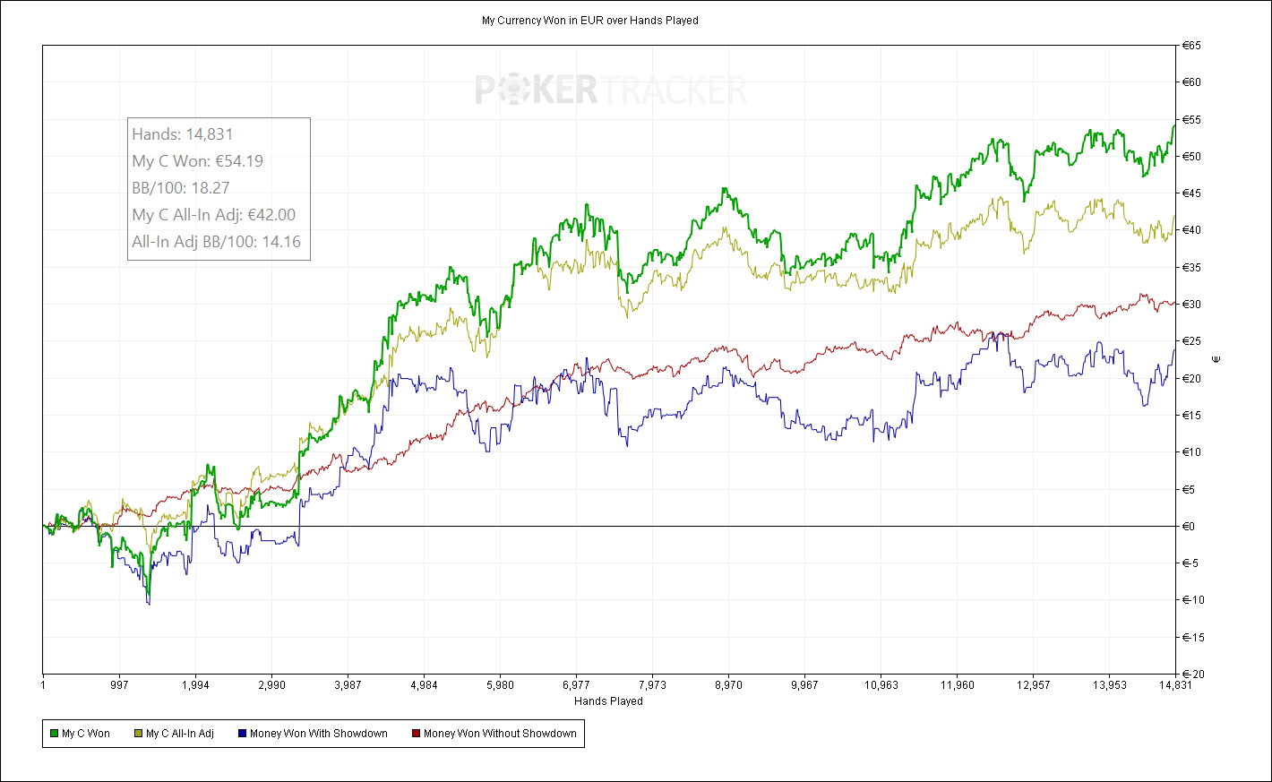Click the red Money Won Without Showdown swatch
Image resolution: width=1272 pixels, height=782 pixels.
416,734
